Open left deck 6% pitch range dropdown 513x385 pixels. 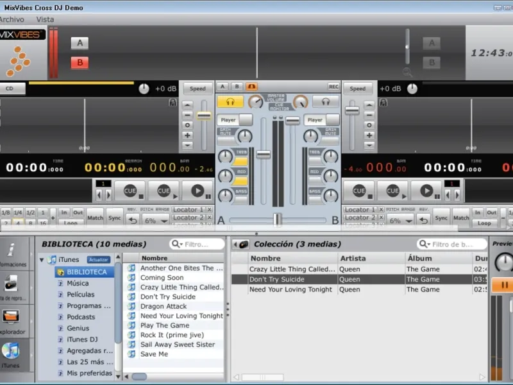point(156,221)
